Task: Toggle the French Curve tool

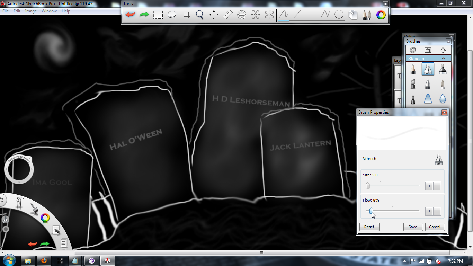Action: [256, 15]
